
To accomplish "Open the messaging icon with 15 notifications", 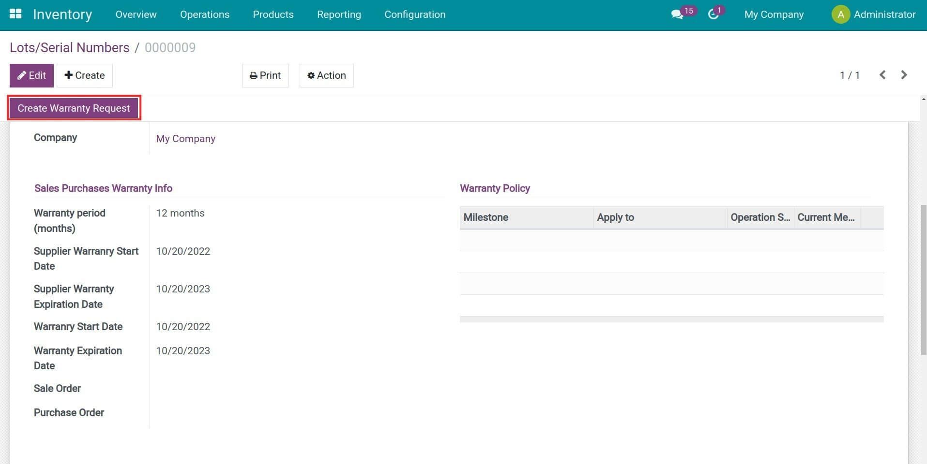I will [677, 14].
